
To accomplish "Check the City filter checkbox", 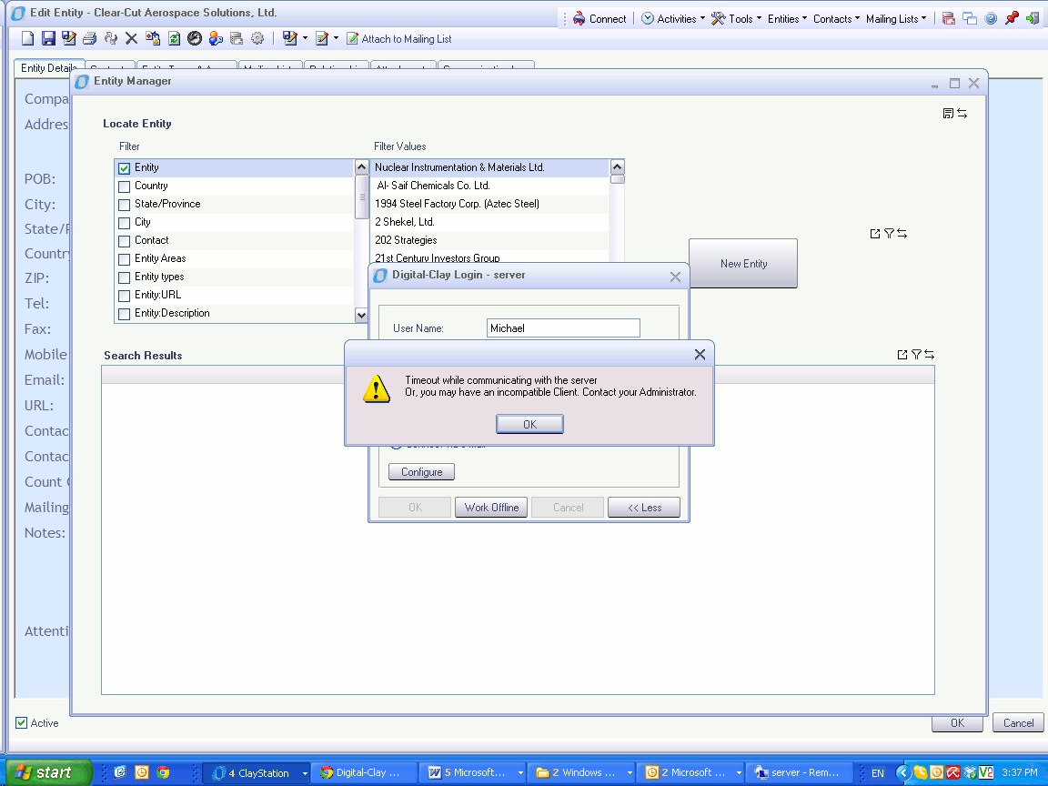I will click(x=125, y=223).
